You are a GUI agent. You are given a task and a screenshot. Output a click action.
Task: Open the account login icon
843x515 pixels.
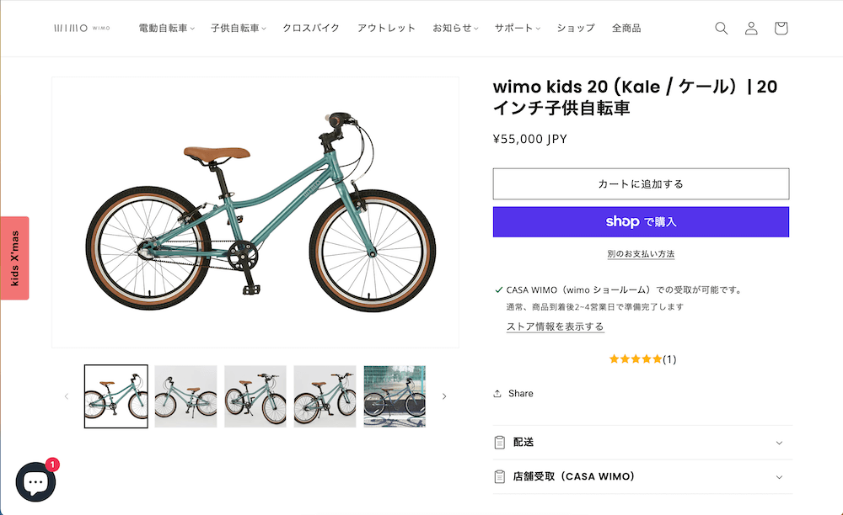coord(751,28)
